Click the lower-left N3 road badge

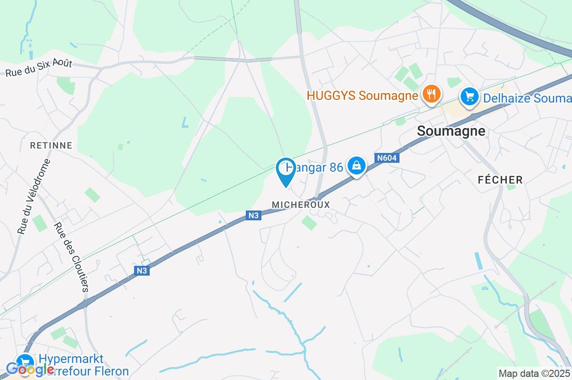point(142,271)
